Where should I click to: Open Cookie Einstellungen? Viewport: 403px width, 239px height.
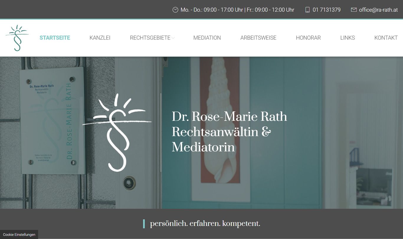click(x=19, y=235)
